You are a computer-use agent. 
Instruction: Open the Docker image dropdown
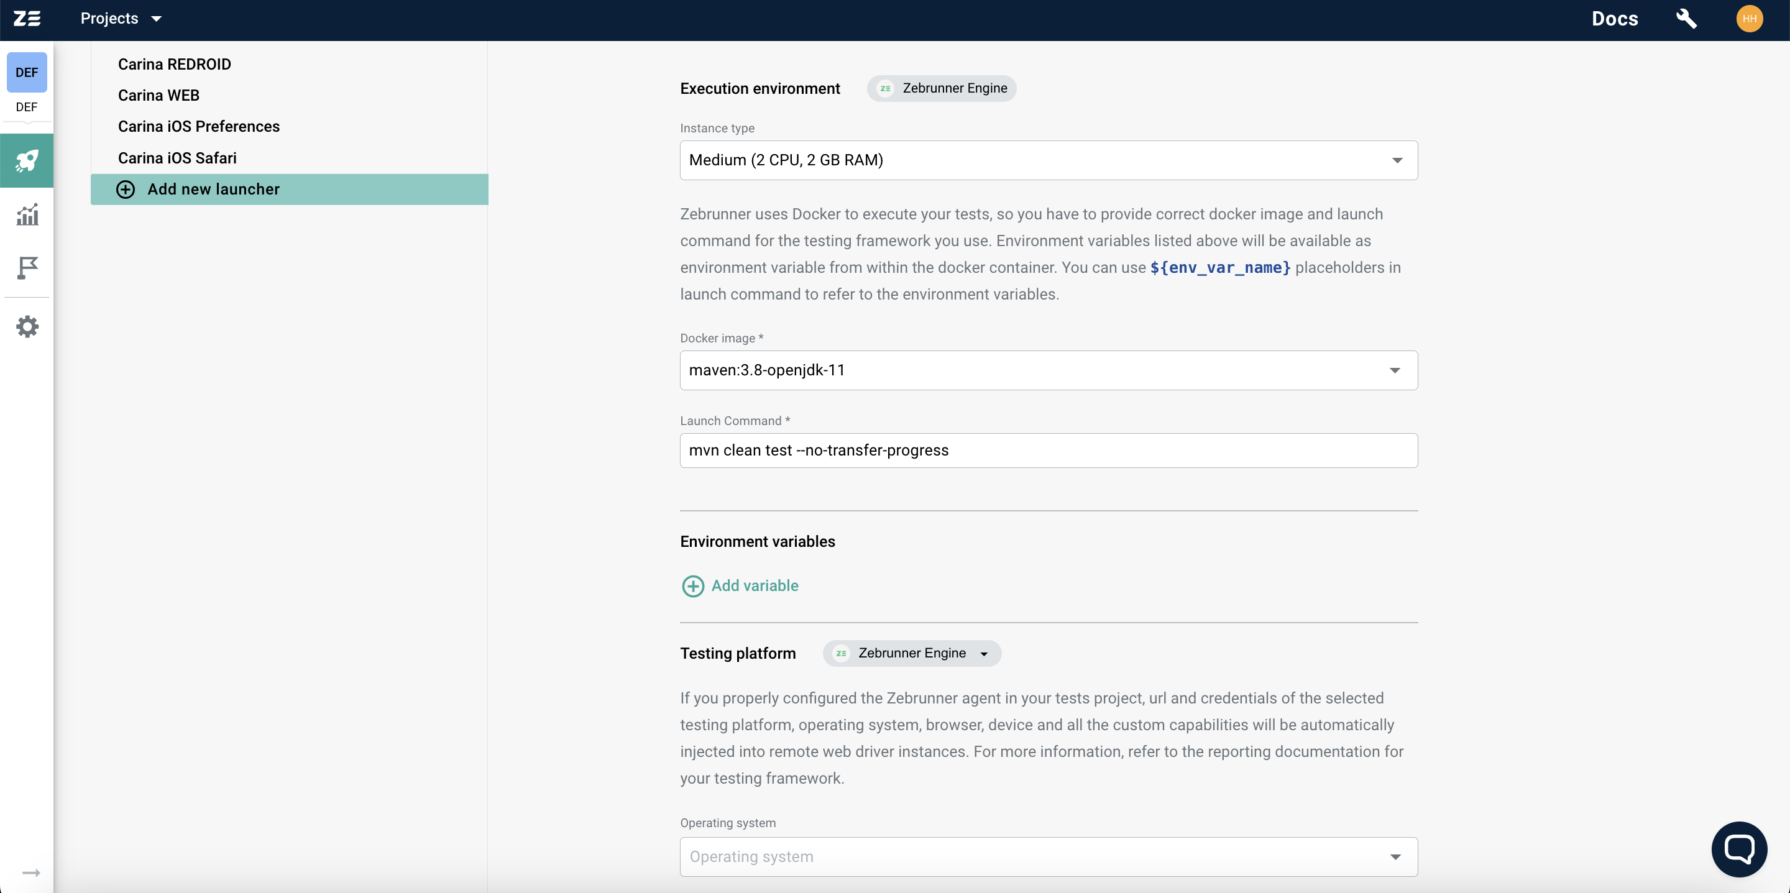[x=1049, y=370]
